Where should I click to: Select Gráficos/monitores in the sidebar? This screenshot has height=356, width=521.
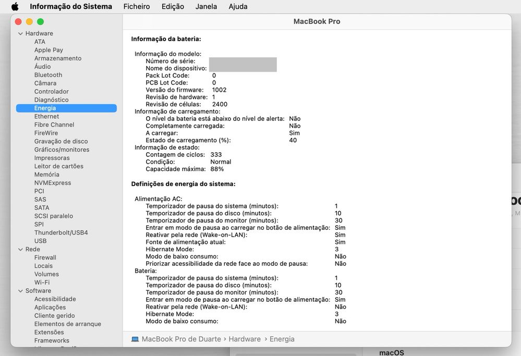coord(62,150)
